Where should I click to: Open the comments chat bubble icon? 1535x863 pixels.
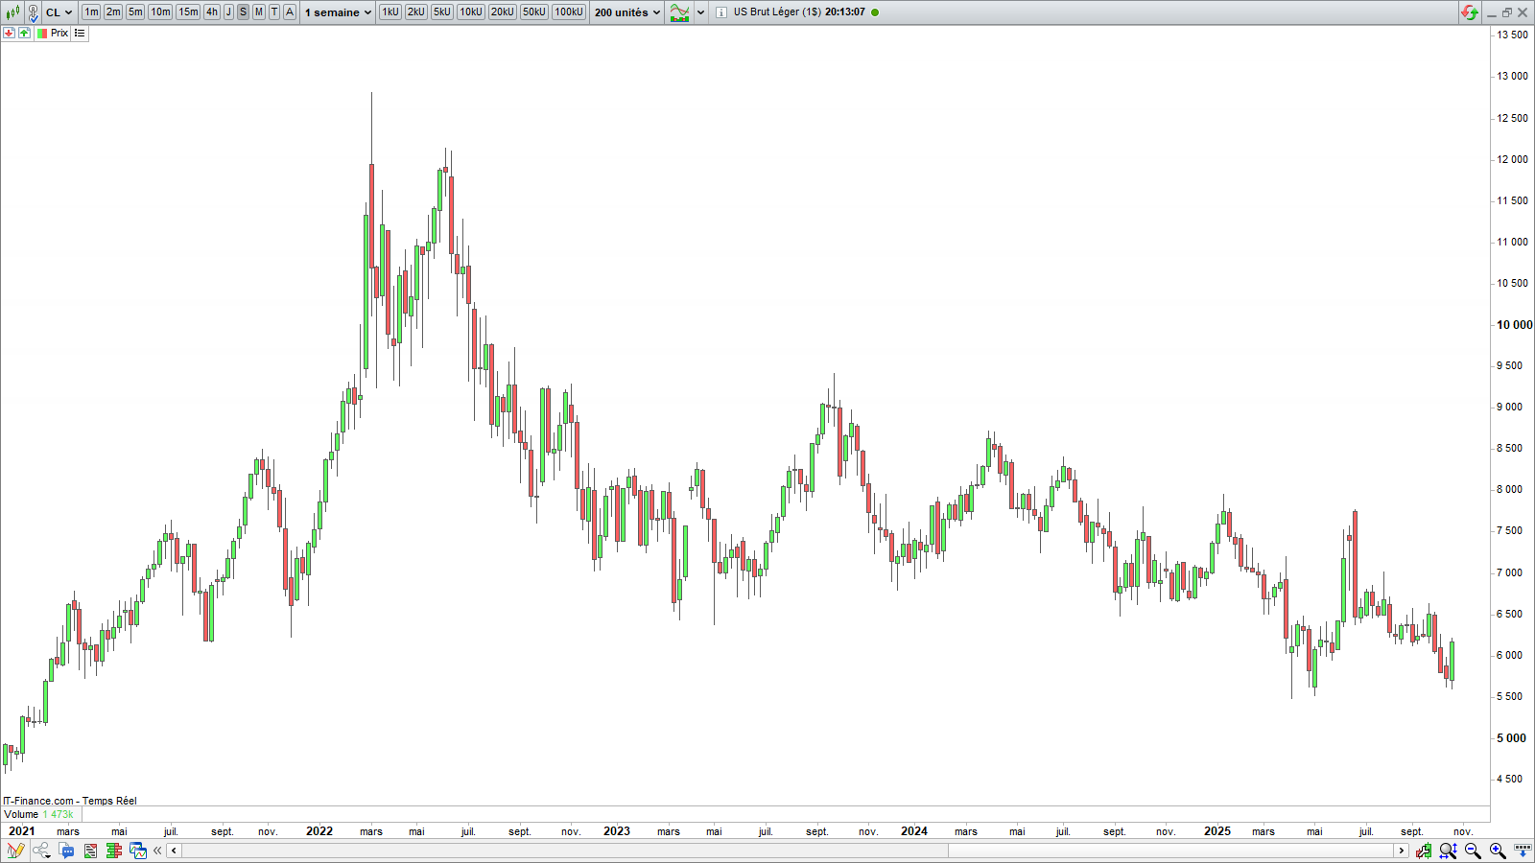[x=65, y=851]
